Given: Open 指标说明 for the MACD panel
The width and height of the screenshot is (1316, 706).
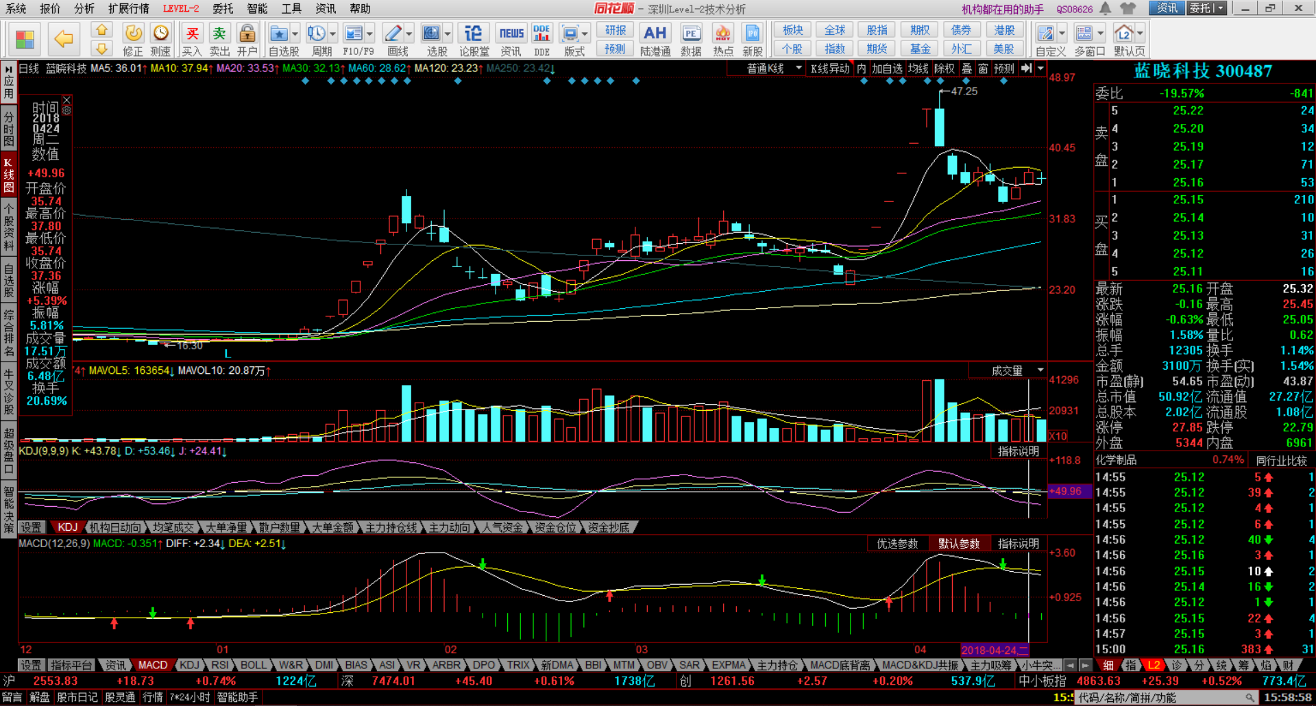Looking at the screenshot, I should click(x=1019, y=544).
